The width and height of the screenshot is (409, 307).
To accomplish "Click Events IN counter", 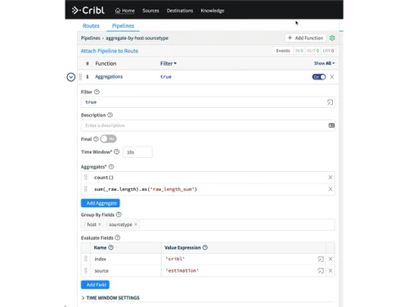I will [299, 51].
